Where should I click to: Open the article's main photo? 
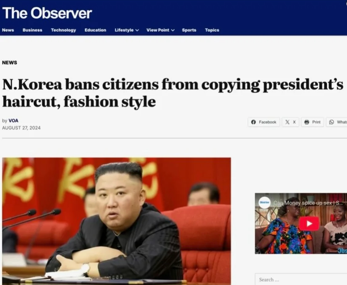117,221
